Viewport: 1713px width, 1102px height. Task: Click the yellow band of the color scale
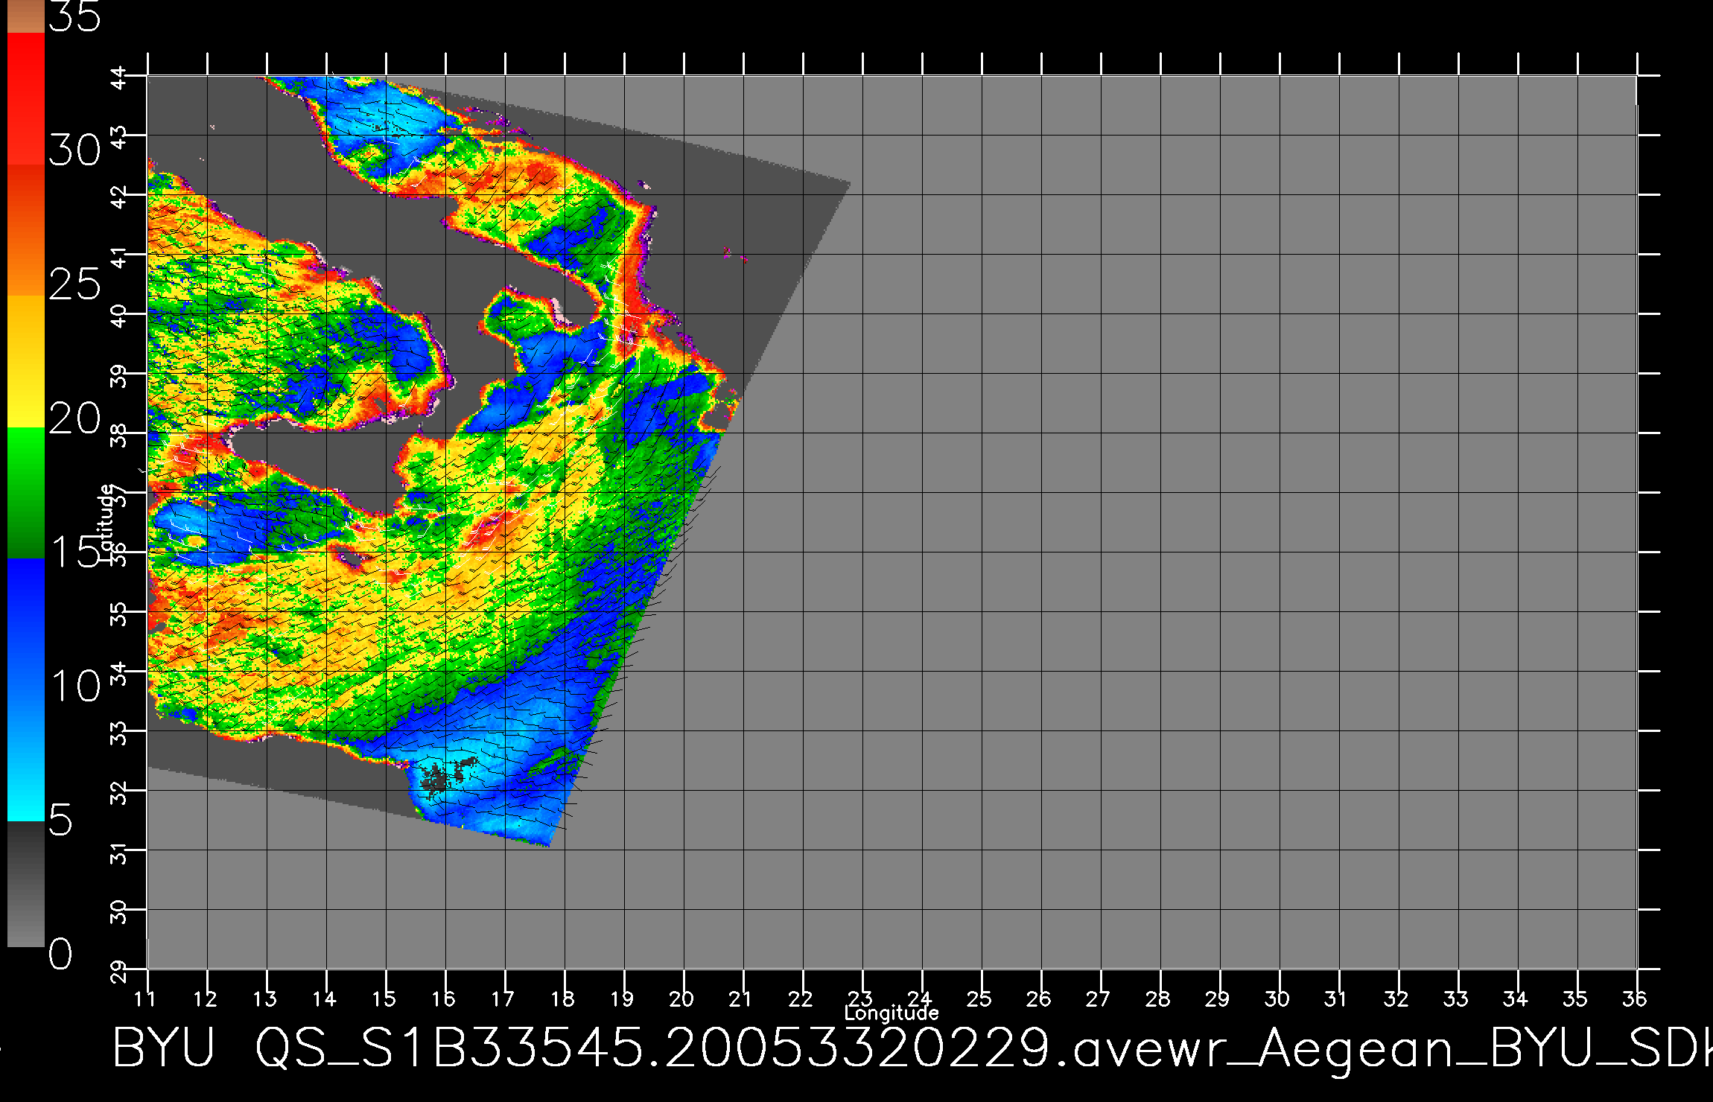[26, 361]
